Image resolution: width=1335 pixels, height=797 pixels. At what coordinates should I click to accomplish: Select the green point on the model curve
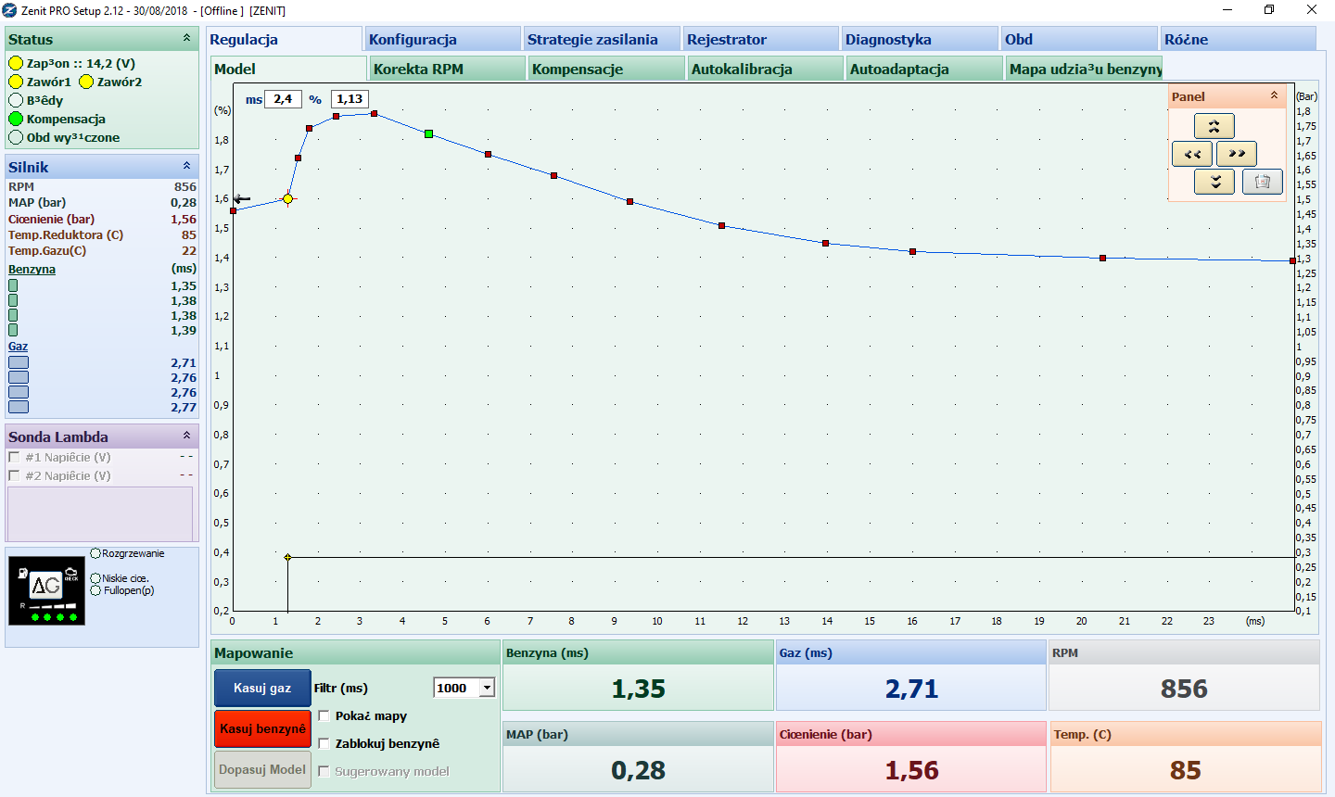point(428,134)
